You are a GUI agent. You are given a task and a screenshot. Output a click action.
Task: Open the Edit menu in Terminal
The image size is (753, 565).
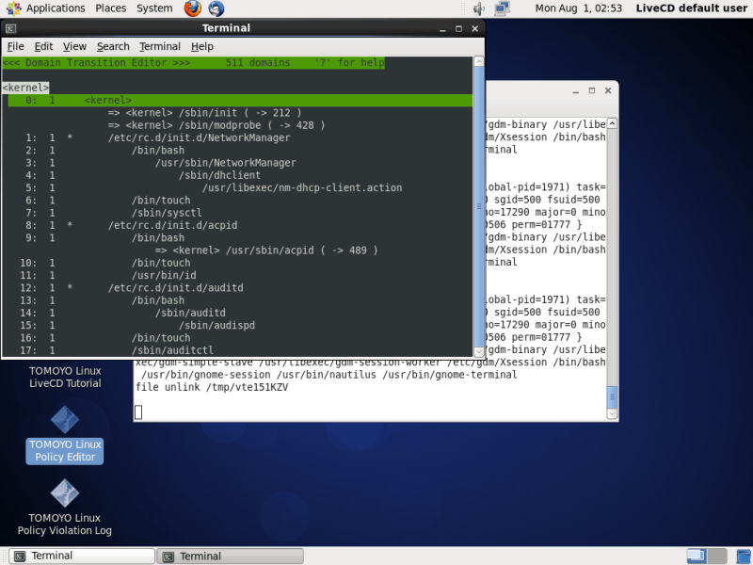(43, 46)
